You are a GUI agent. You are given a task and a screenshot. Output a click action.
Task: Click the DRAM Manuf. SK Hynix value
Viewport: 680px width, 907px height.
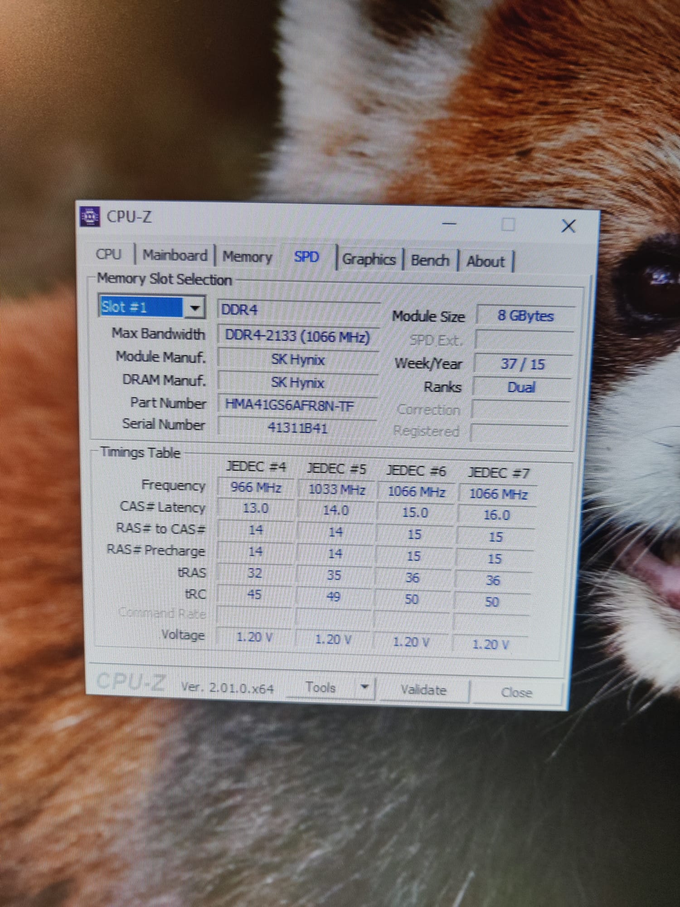point(298,383)
